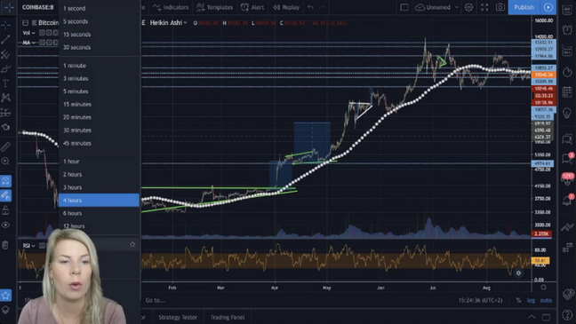Screen dimensions: 576x324
Task: Click the remove drawings trash icon
Action: click(x=5, y=245)
